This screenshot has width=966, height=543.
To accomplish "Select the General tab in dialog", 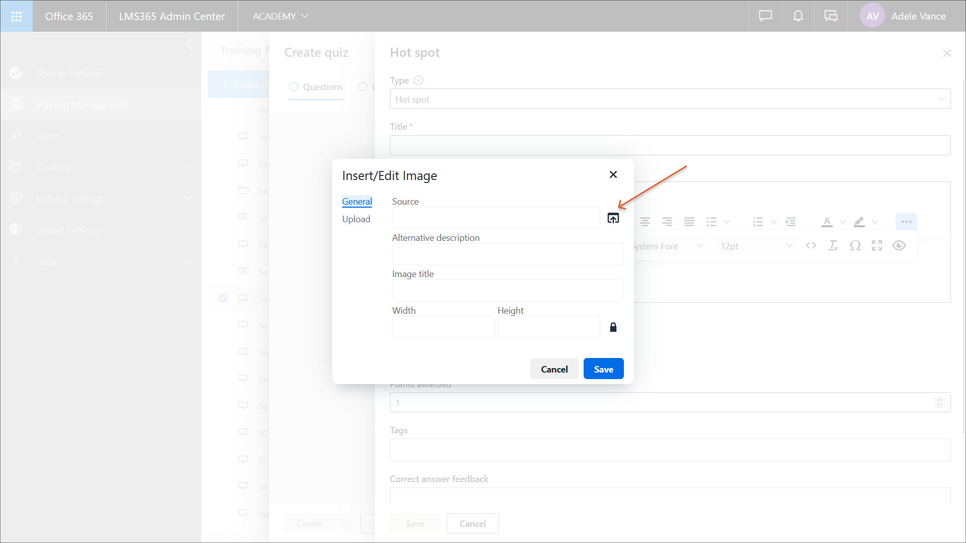I will tap(357, 202).
